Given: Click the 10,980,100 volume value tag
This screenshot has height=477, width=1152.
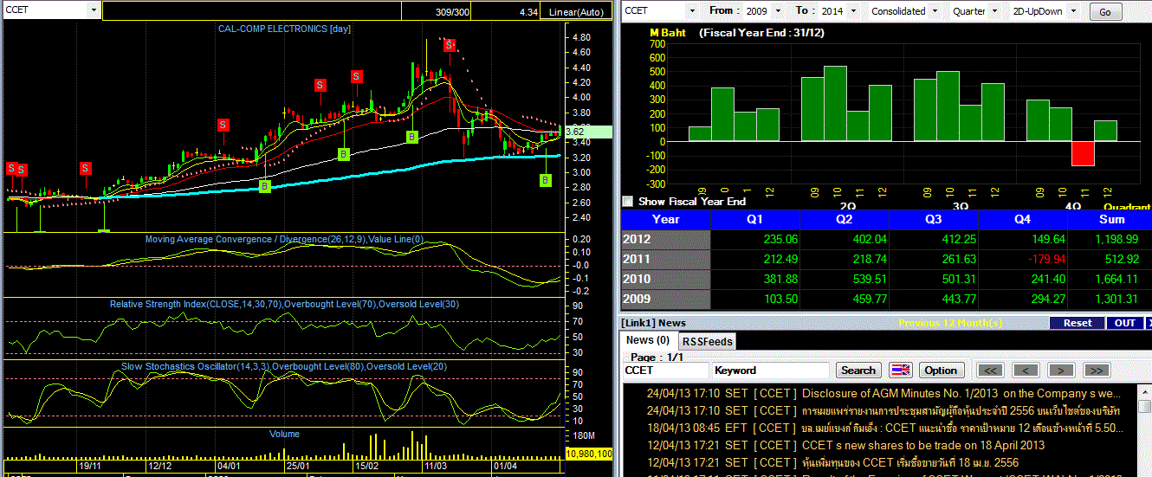Looking at the screenshot, I should [x=589, y=454].
